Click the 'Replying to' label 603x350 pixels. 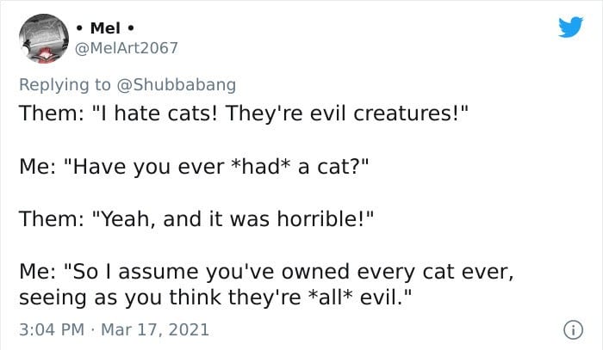pyautogui.click(x=65, y=85)
